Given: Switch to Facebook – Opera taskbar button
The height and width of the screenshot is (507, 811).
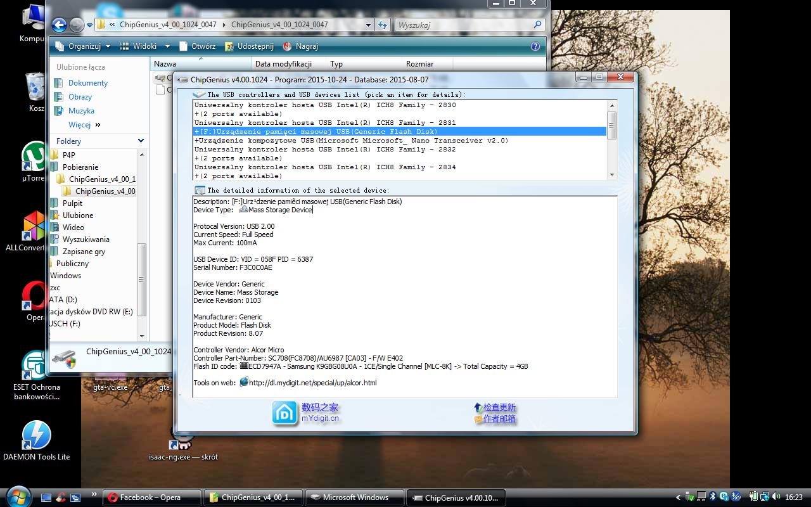Looking at the screenshot, I should point(151,497).
